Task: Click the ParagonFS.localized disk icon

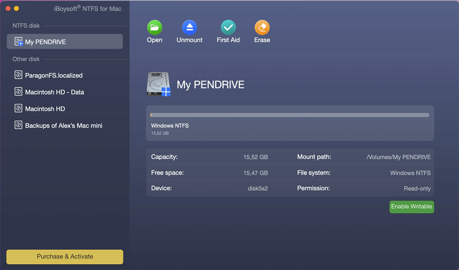Action: [x=18, y=75]
